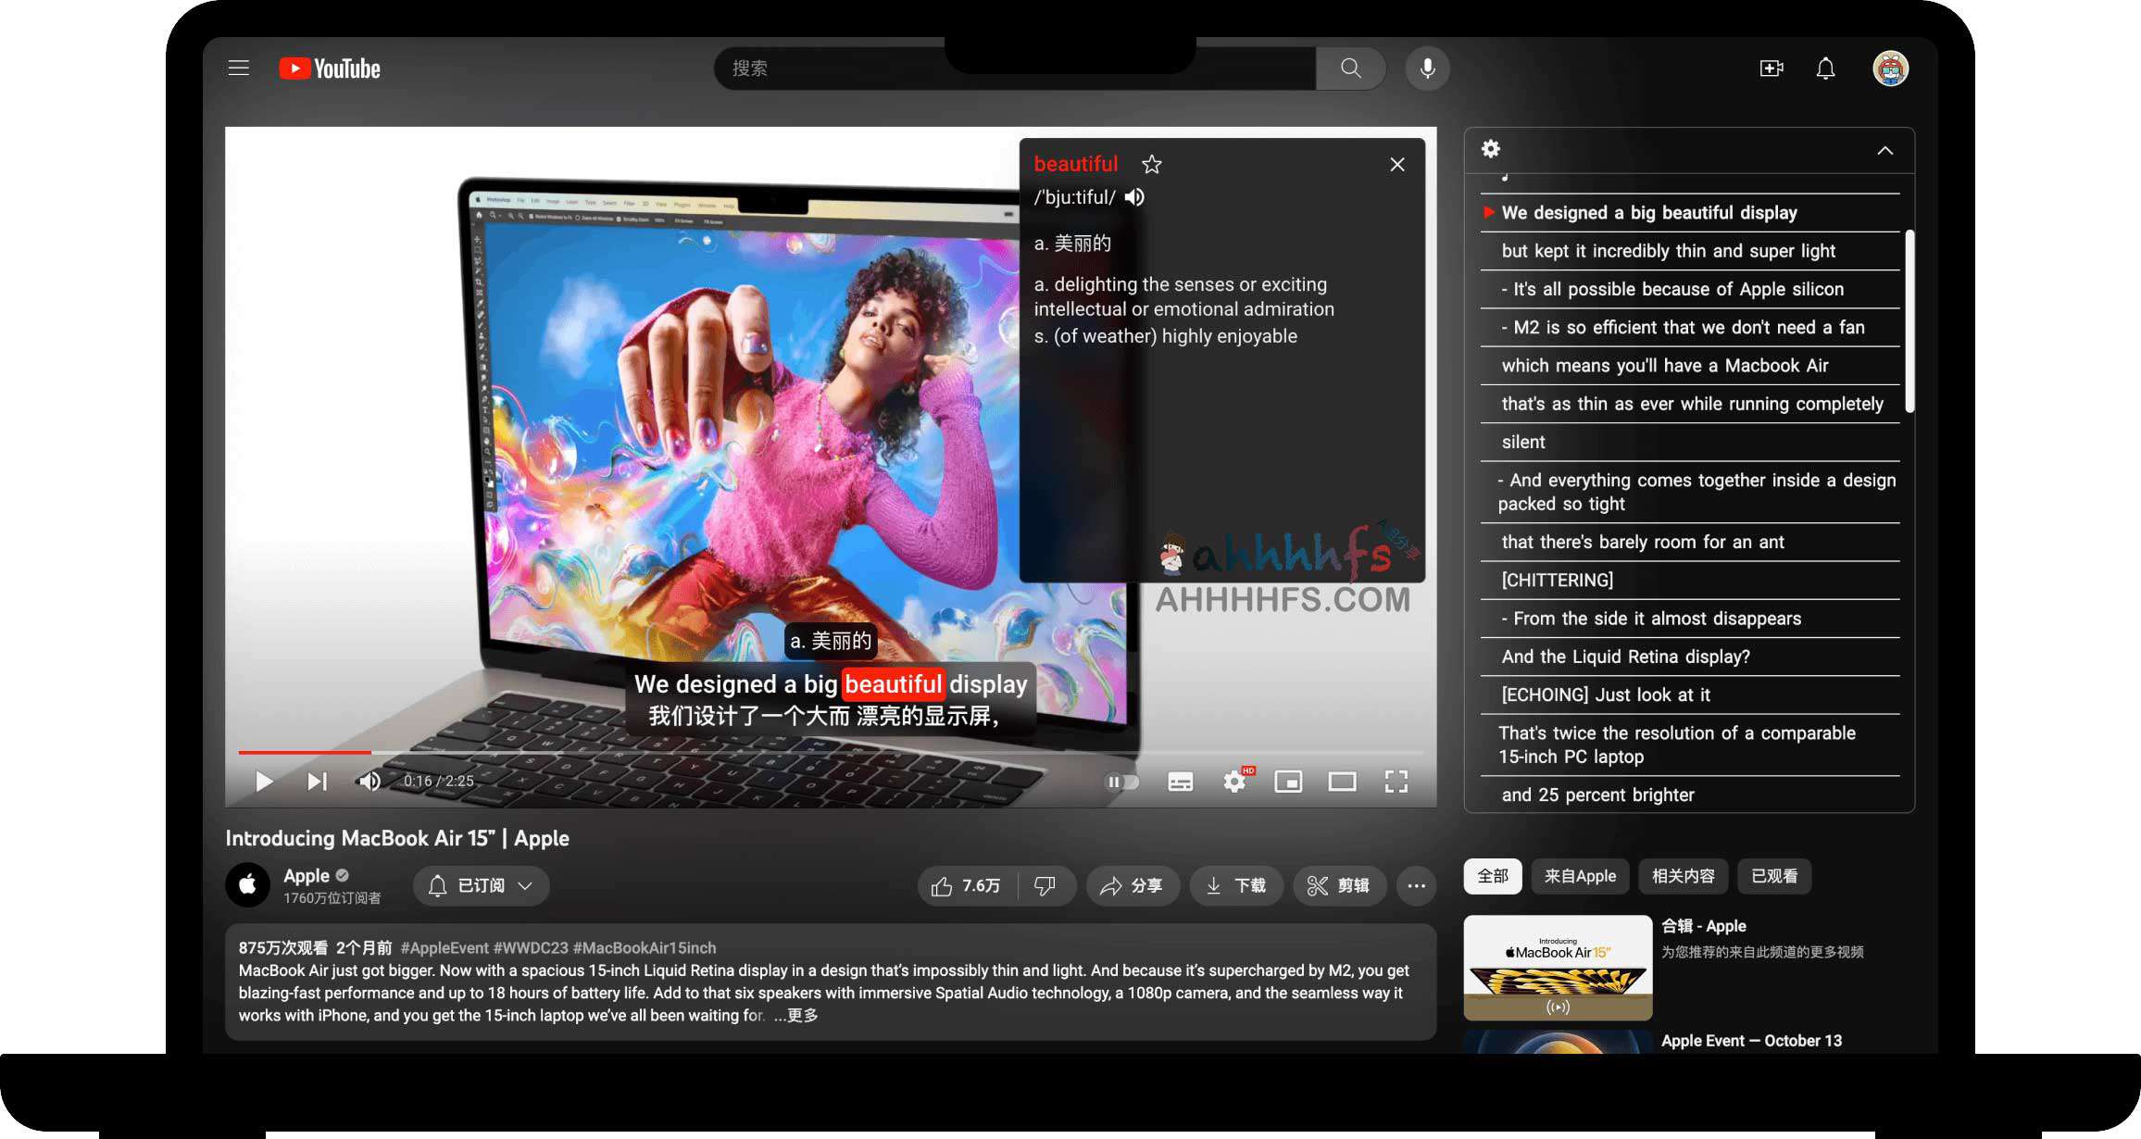Screen dimensions: 2141x1139
Task: Open subtitle panel settings gear
Action: pos(1490,149)
